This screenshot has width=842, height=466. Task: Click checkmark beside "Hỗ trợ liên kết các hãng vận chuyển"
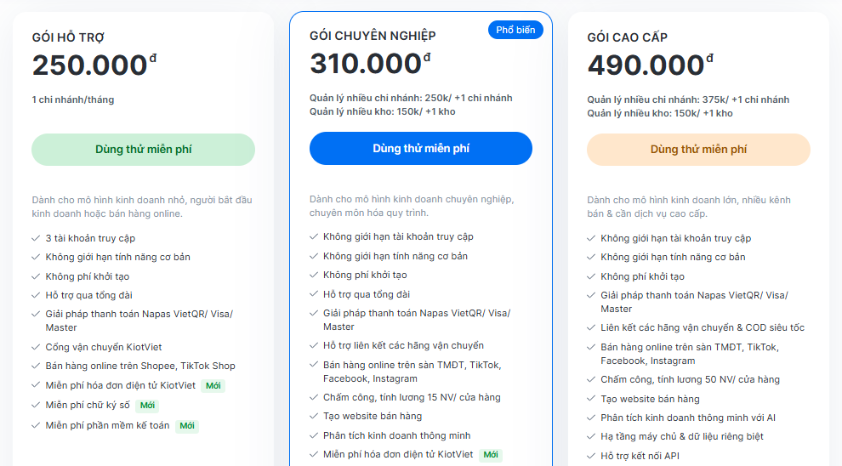314,346
